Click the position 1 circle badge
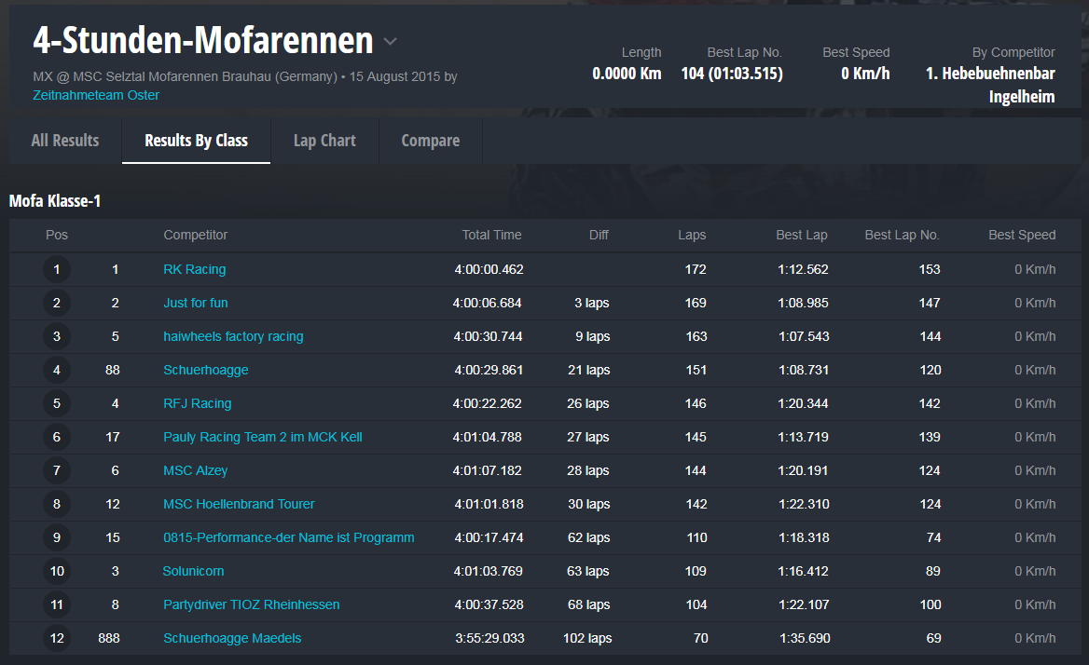The width and height of the screenshot is (1089, 665). (x=57, y=269)
